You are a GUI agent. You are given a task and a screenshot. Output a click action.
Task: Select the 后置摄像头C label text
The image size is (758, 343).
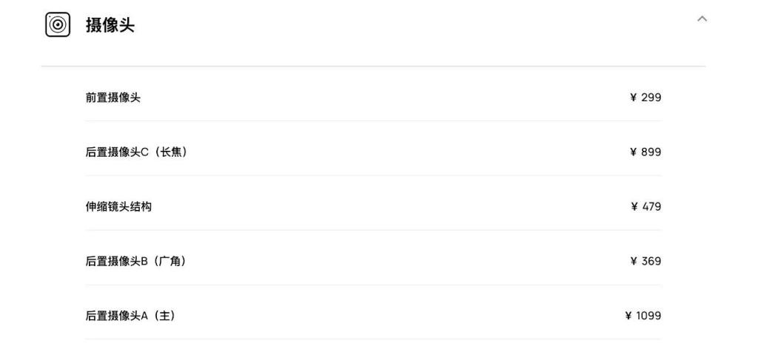(x=116, y=152)
